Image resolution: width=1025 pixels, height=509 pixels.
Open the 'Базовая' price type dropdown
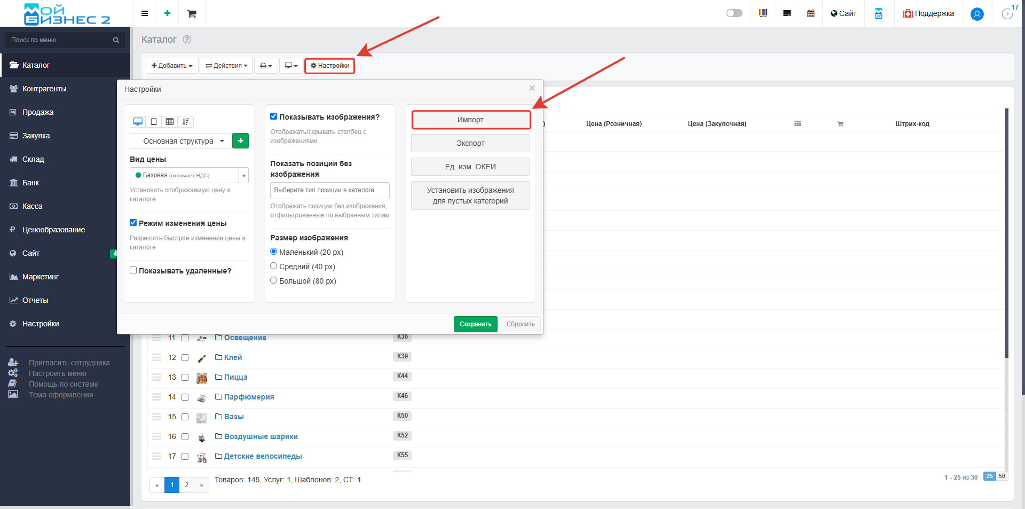pos(189,175)
